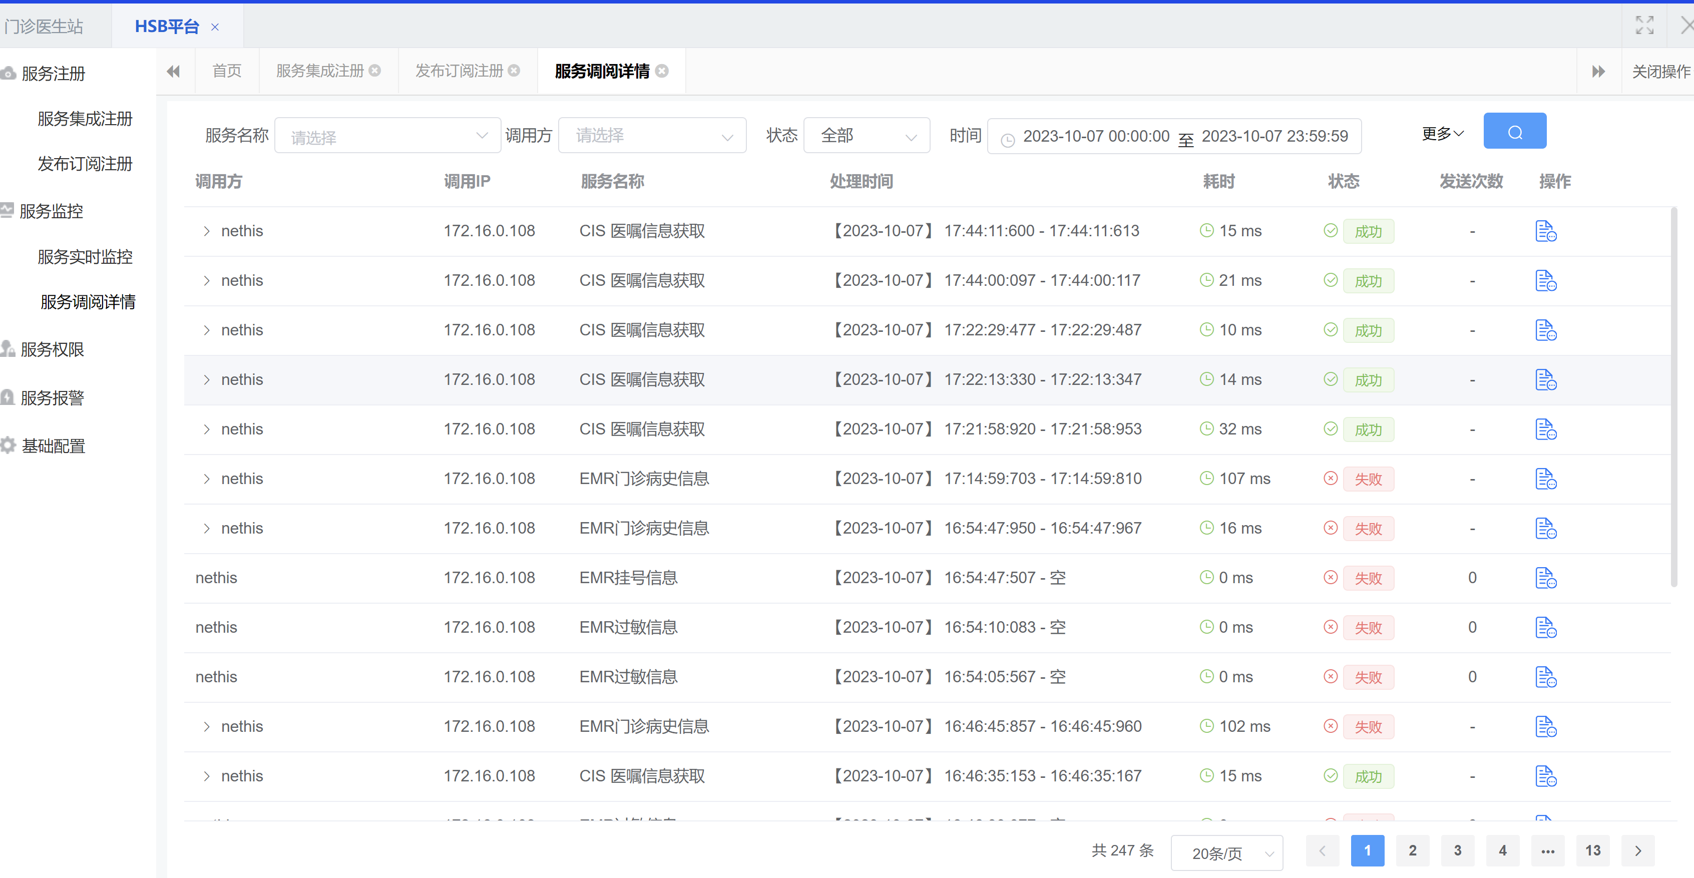This screenshot has height=878, width=1694.
Task: Expand row with time 17:44:00:097
Action: (206, 281)
